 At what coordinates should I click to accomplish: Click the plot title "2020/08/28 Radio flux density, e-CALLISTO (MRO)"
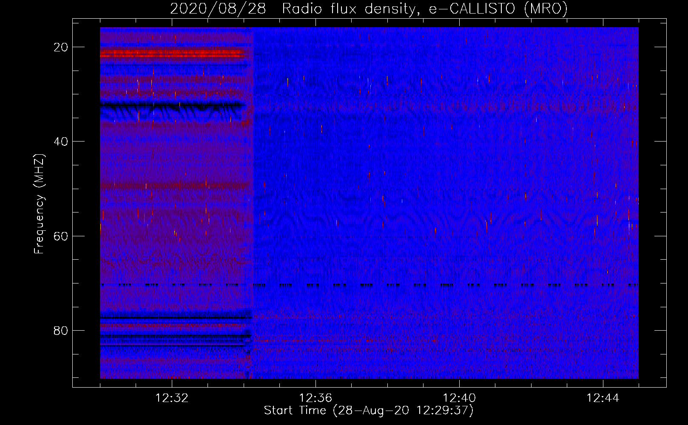[x=369, y=8]
